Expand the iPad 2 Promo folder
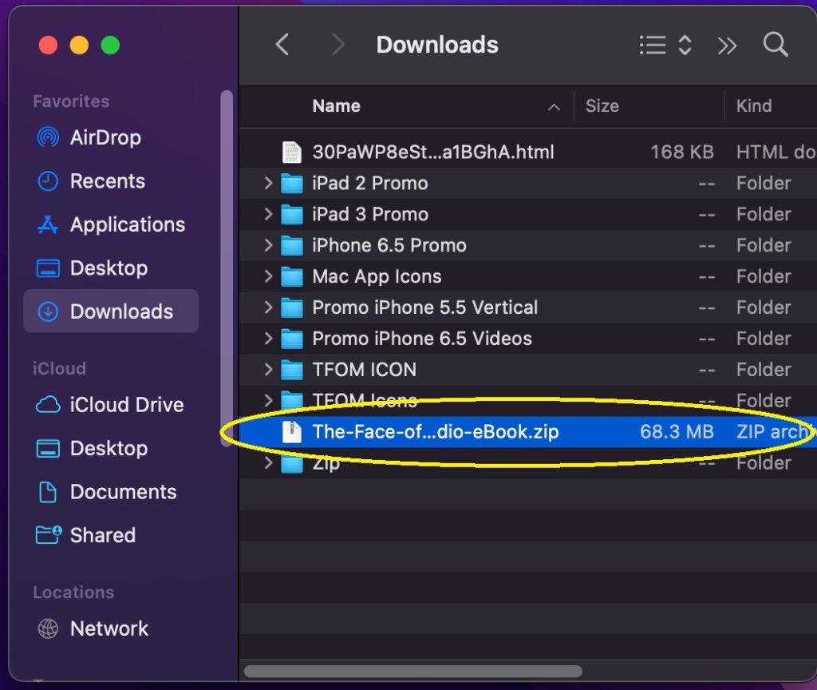Image resolution: width=817 pixels, height=690 pixels. (268, 183)
